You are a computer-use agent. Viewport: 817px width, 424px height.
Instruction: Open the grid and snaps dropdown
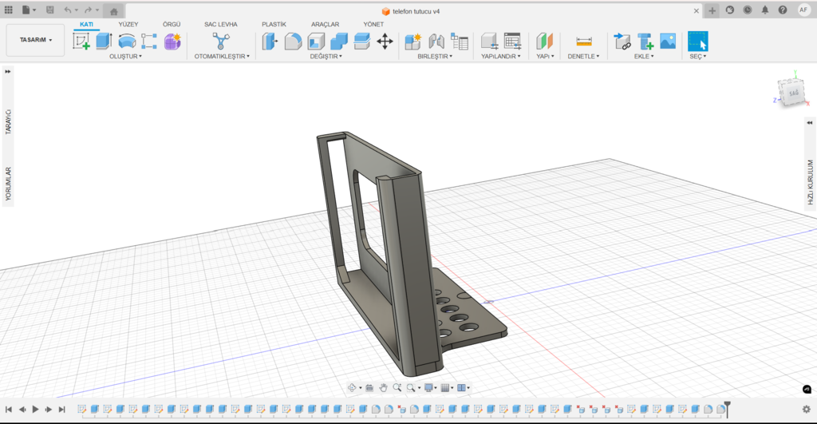coord(446,387)
